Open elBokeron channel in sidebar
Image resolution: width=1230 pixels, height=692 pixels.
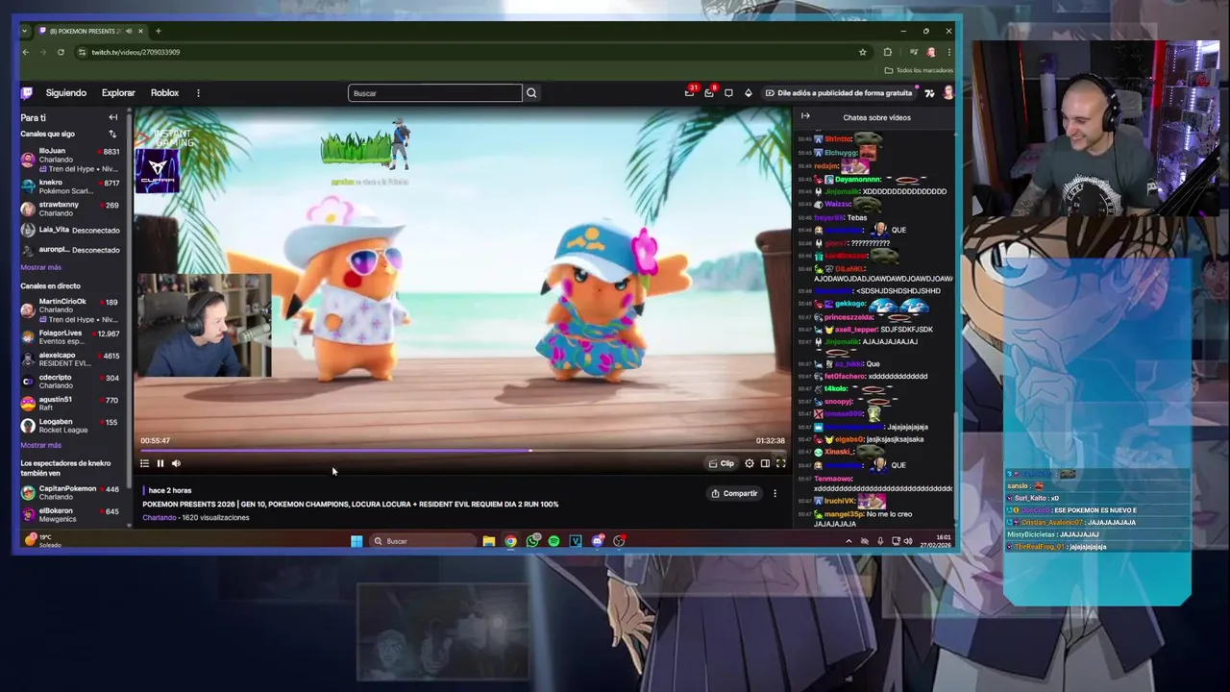(69, 514)
